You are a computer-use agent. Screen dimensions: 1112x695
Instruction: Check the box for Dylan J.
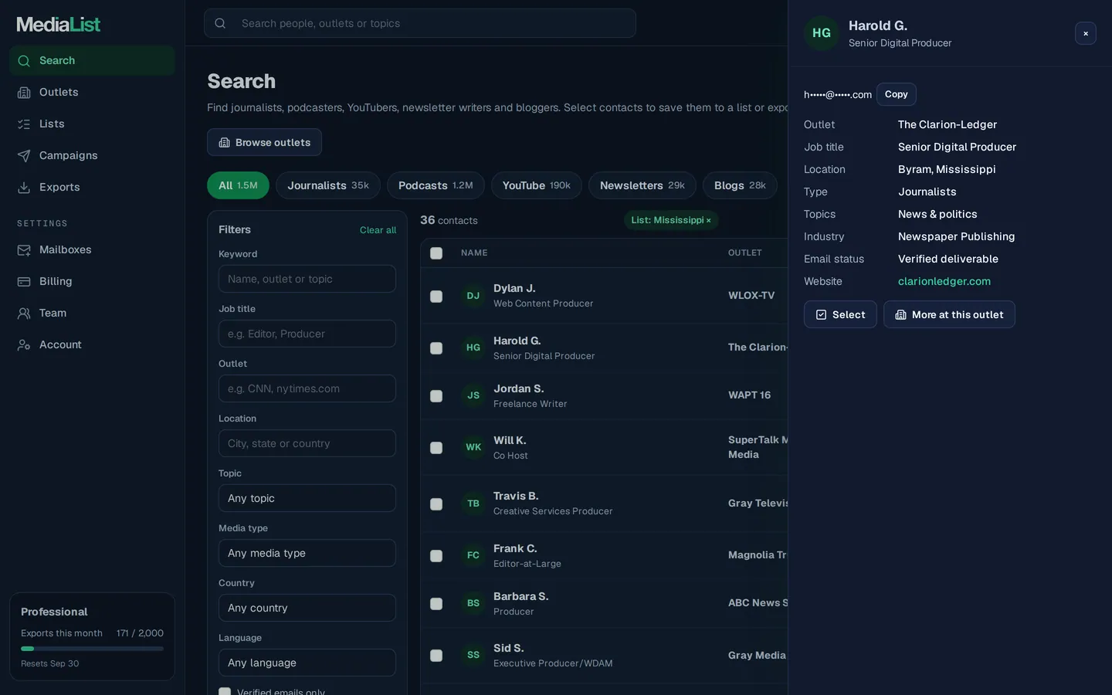(x=436, y=297)
